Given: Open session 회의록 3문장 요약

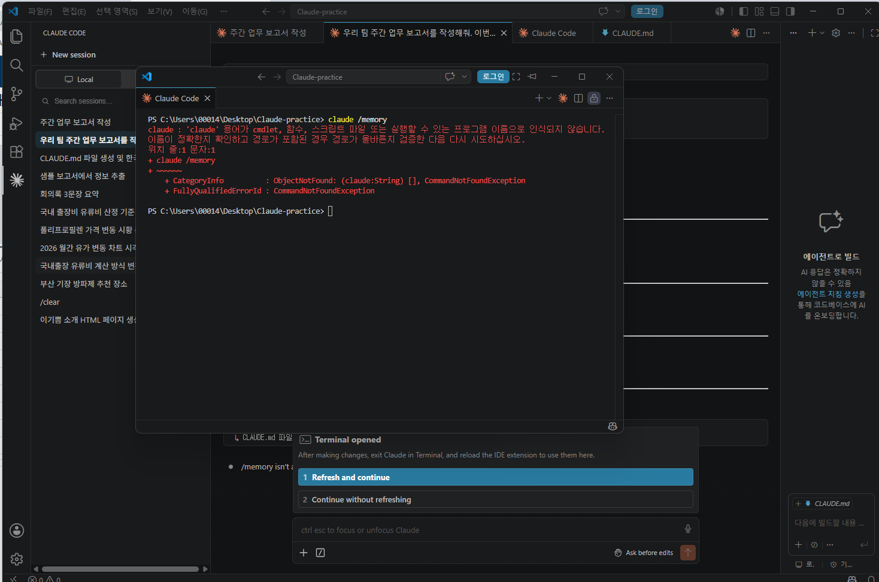Looking at the screenshot, I should tap(69, 194).
